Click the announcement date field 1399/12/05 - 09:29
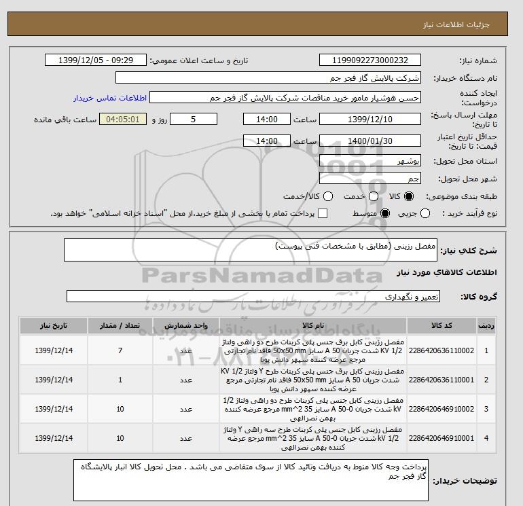Viewport: 523px width, 506px height. [96, 60]
